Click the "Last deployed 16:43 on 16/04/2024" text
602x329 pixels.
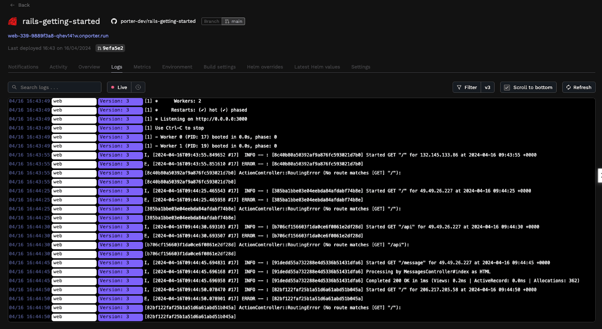point(49,48)
